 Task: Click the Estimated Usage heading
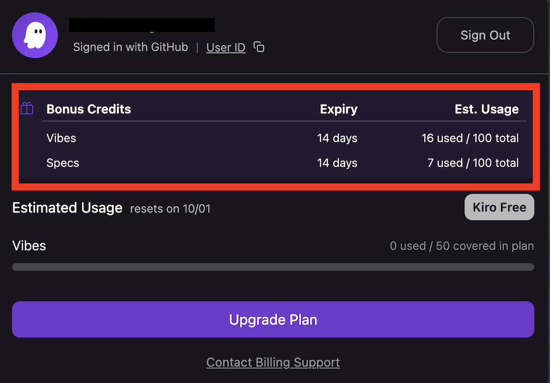click(67, 208)
